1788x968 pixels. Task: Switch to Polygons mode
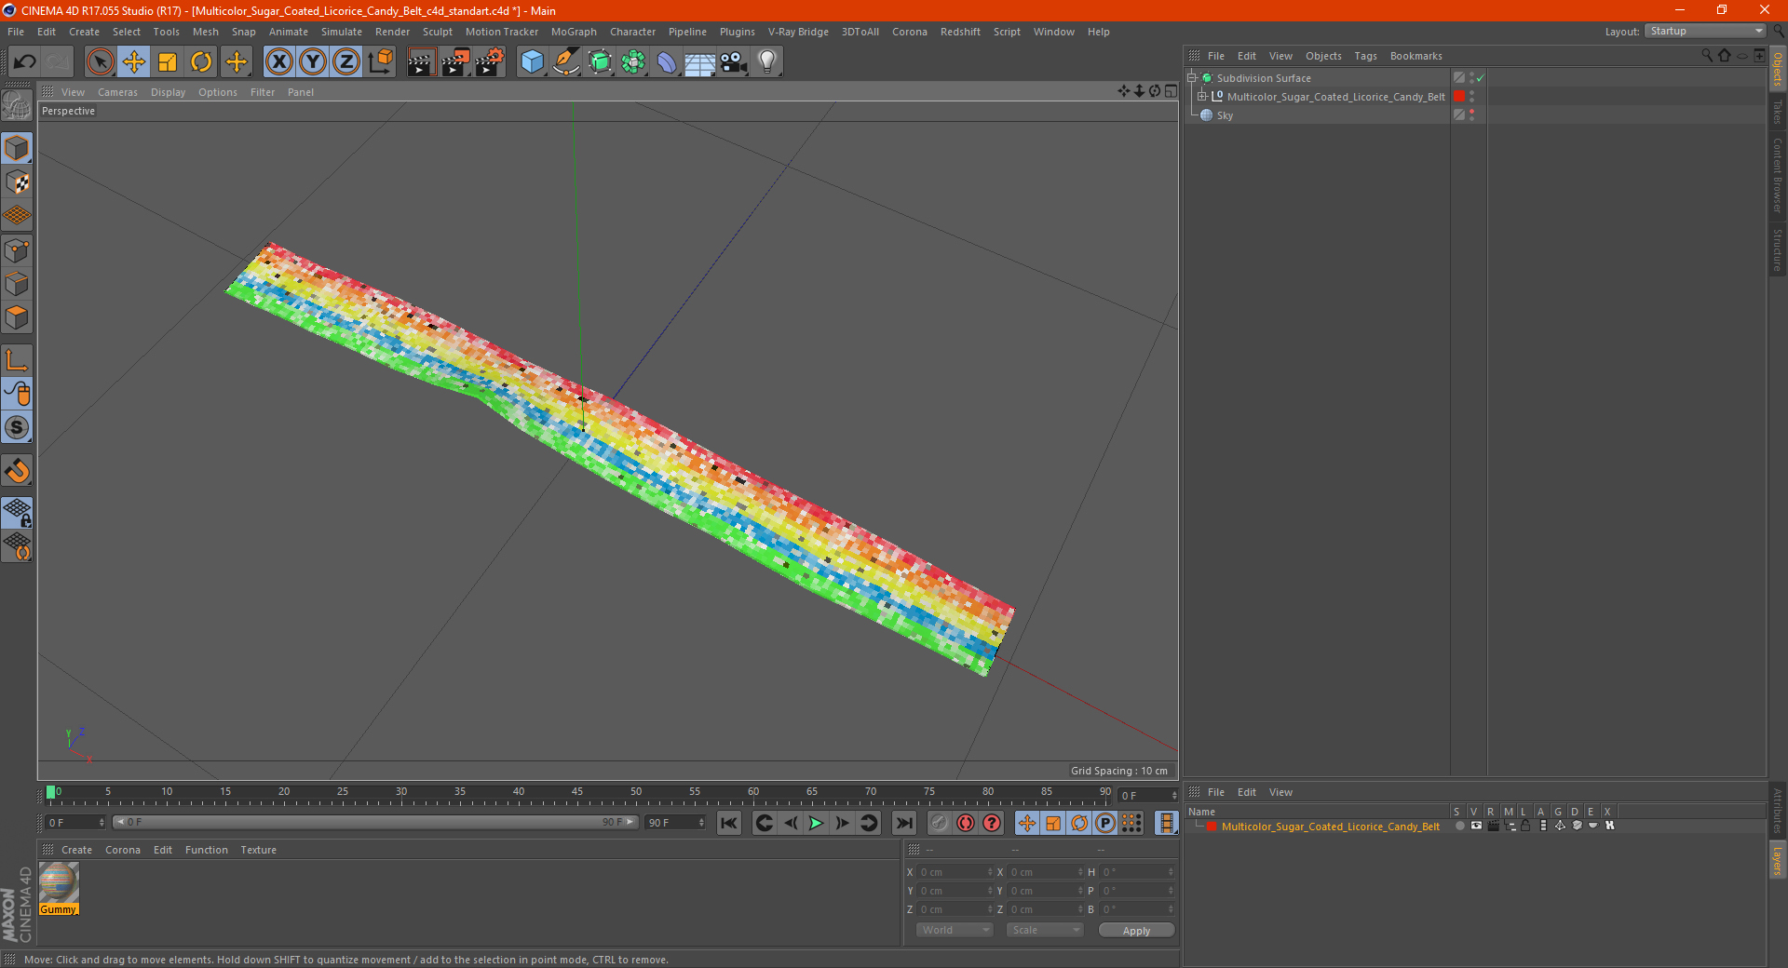[17, 317]
